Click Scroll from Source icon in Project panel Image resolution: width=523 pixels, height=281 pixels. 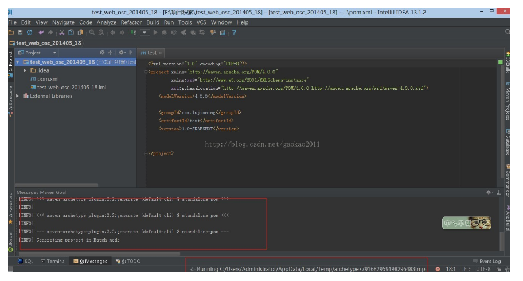coord(103,53)
